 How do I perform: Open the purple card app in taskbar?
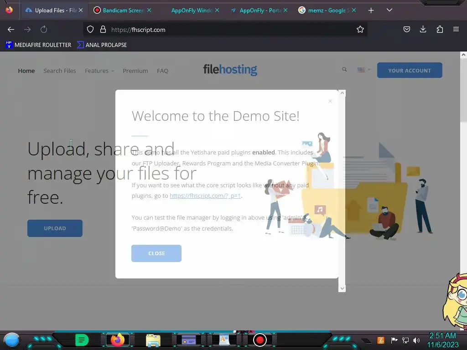pyautogui.click(x=188, y=340)
